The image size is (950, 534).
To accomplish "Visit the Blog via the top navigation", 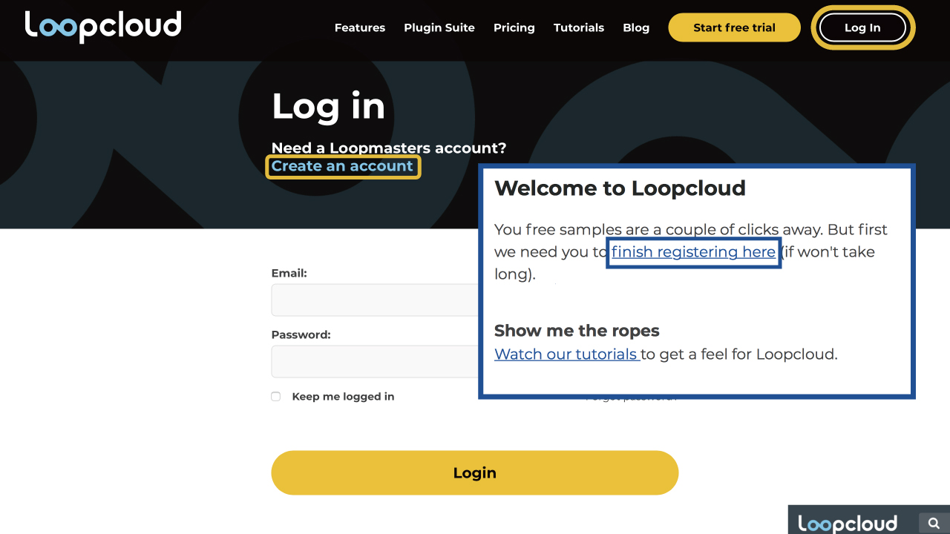I will (x=636, y=27).
